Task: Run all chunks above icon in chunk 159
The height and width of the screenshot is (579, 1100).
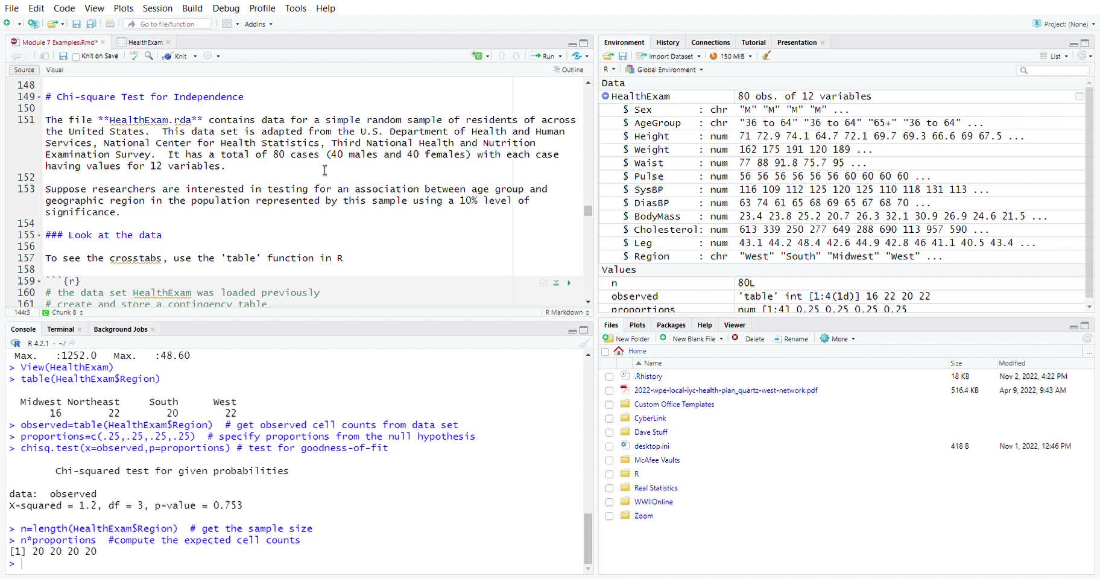Action: (x=556, y=283)
